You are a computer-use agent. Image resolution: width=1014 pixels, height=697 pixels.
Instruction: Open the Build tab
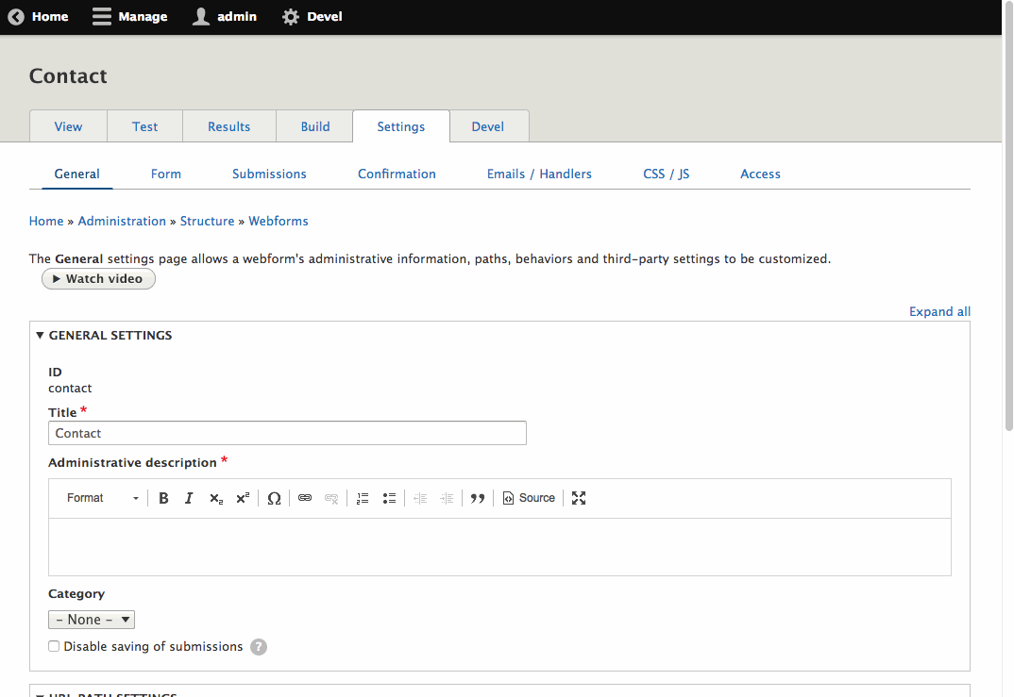tap(315, 126)
